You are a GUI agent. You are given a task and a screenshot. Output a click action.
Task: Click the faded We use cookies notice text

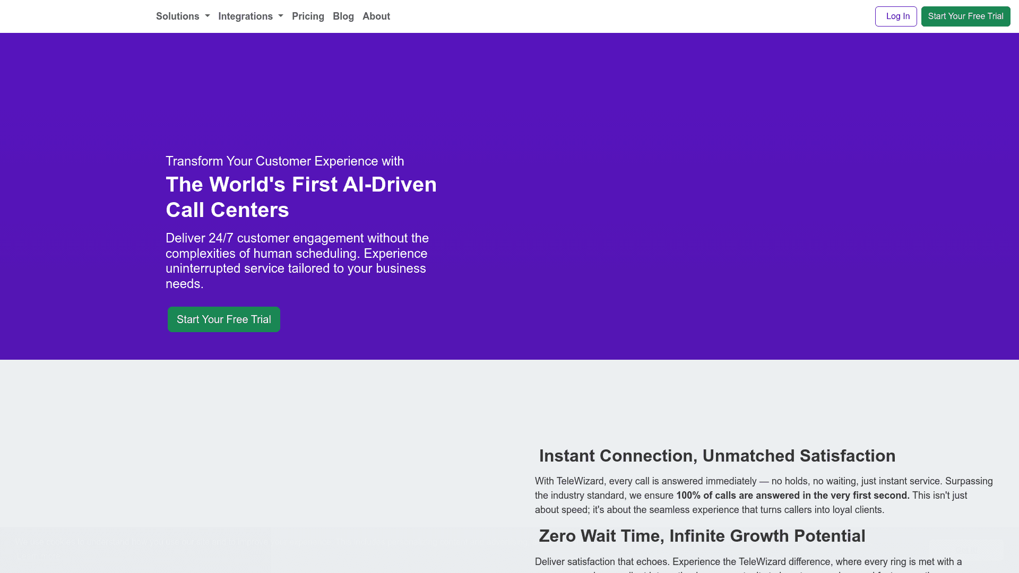[x=159, y=542]
